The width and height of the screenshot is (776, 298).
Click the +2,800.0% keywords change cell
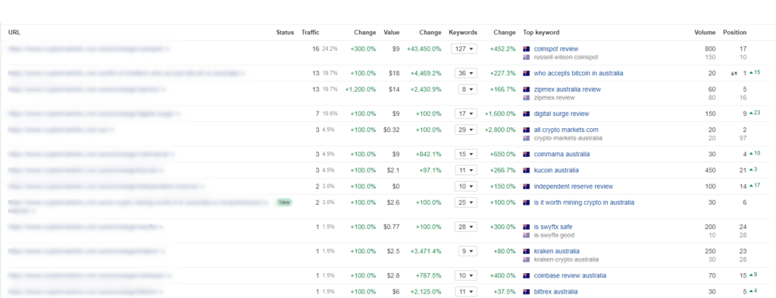coord(500,130)
